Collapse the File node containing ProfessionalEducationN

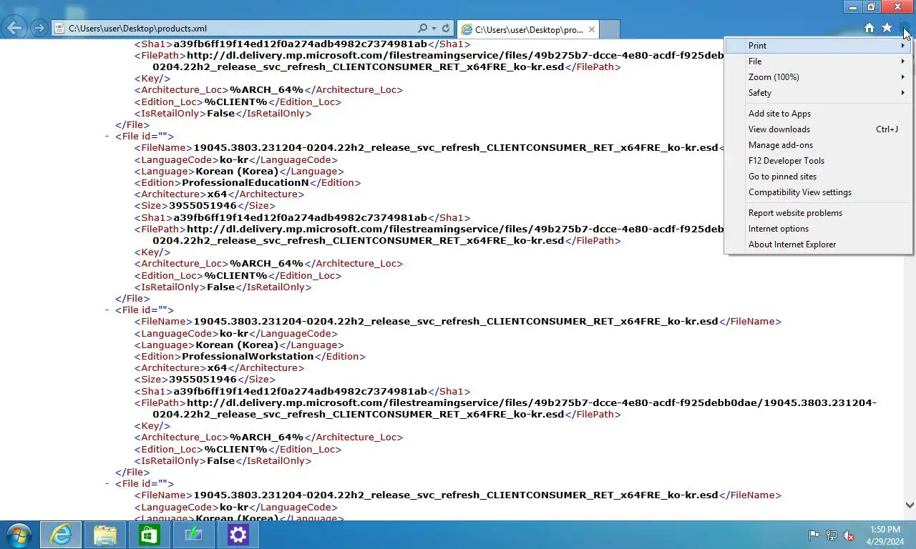(107, 136)
